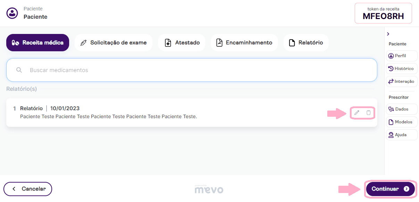
Task: Click the Cancelar button
Action: coord(28,189)
